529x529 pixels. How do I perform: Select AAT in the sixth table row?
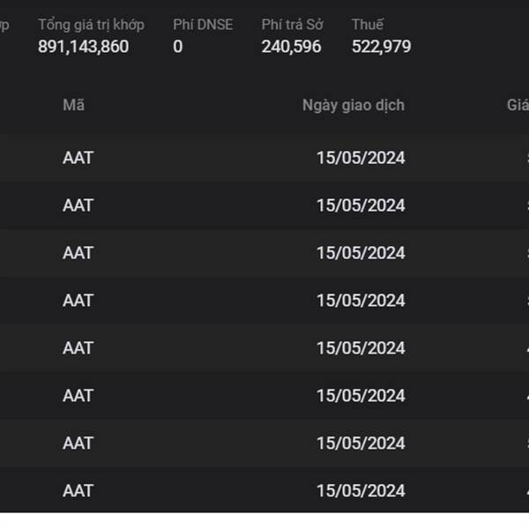click(x=78, y=396)
